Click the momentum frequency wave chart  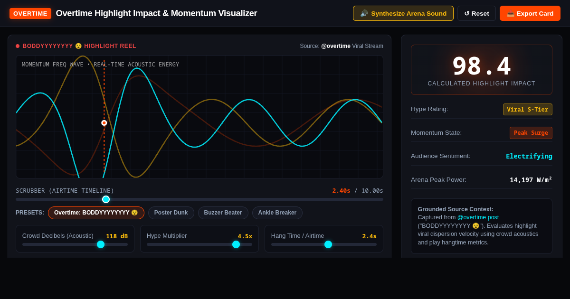199,117
